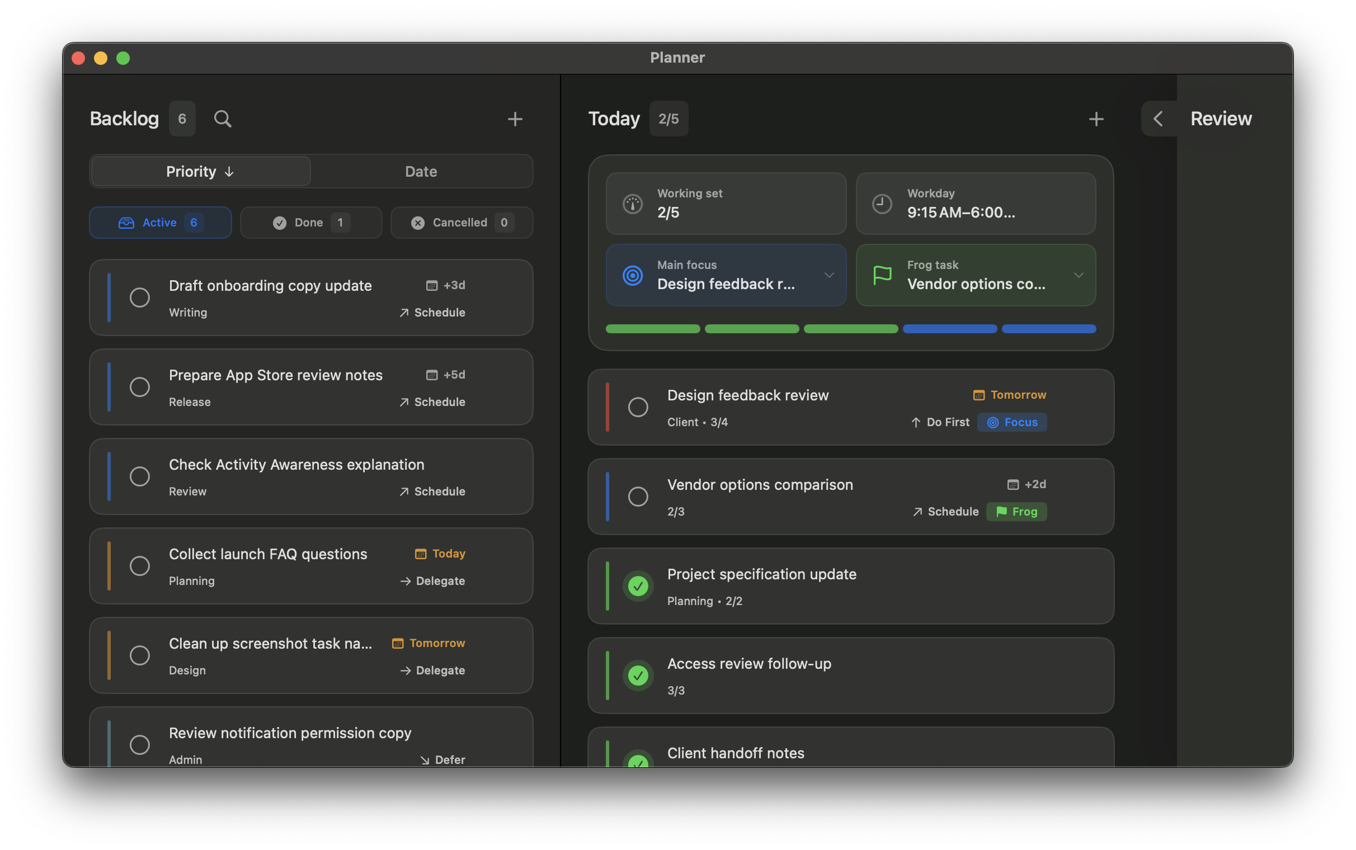Screen dimensions: 1356x850
Task: Click the Frog task flag icon
Action: (882, 276)
